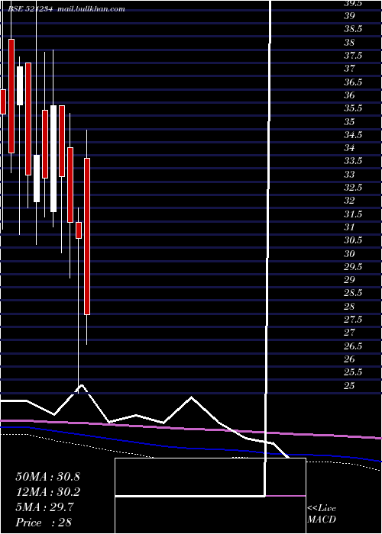
Task: Click the 30.5 price axis label
Action: (353, 240)
